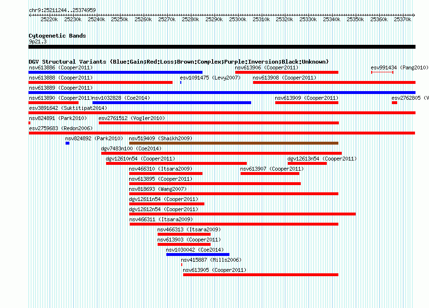Viewport: 429px width, 308px height.
Task: Select the red nsv613905 loss bar
Action: pos(261,275)
